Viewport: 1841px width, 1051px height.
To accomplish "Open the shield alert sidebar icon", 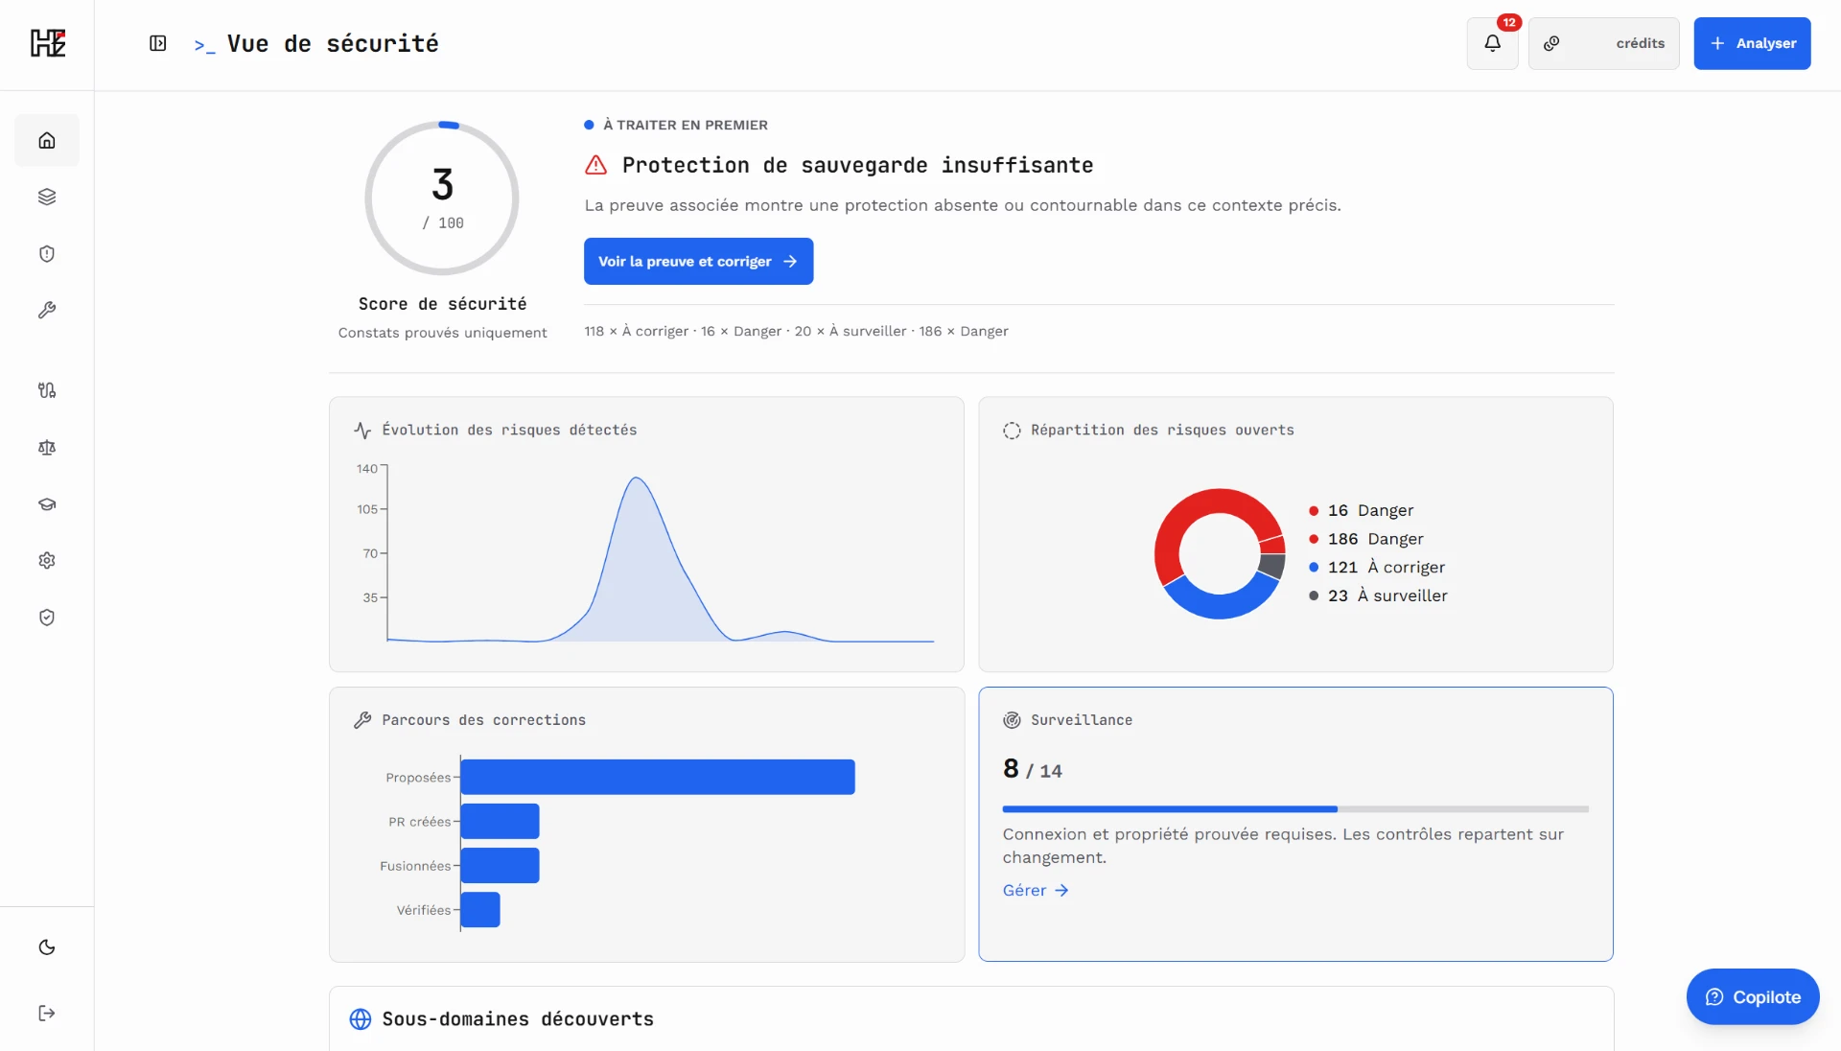I will tap(47, 253).
